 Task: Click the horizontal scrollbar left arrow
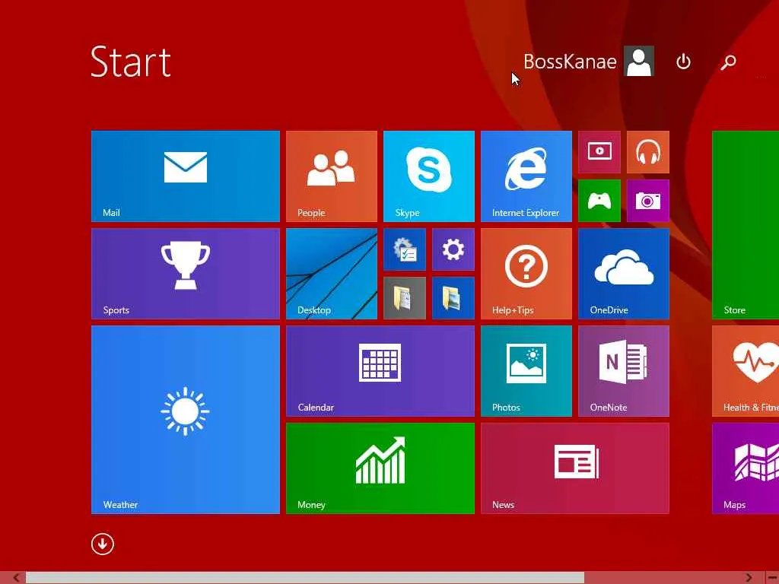click(x=16, y=578)
